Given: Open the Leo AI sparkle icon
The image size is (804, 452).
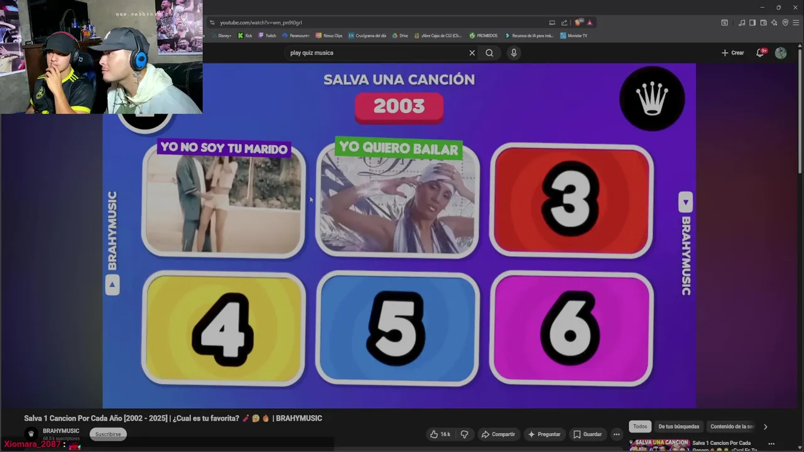Looking at the screenshot, I should click(x=774, y=23).
